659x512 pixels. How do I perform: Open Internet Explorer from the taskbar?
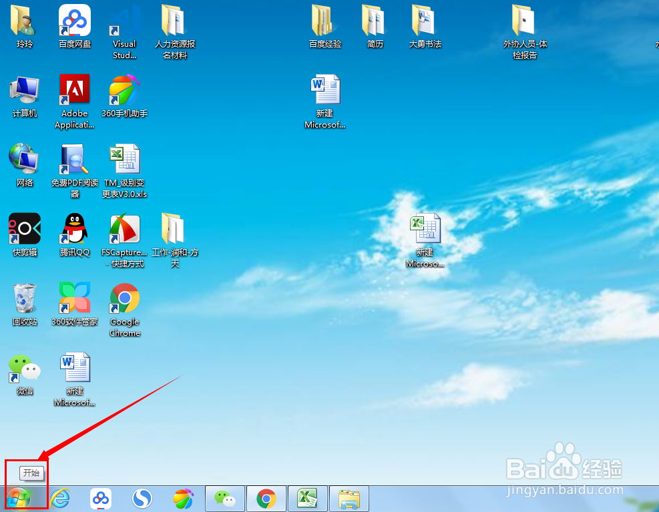click(60, 499)
